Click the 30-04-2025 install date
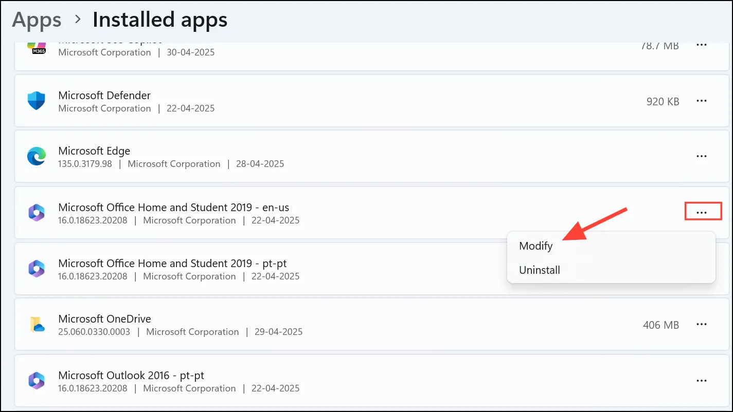 [190, 52]
